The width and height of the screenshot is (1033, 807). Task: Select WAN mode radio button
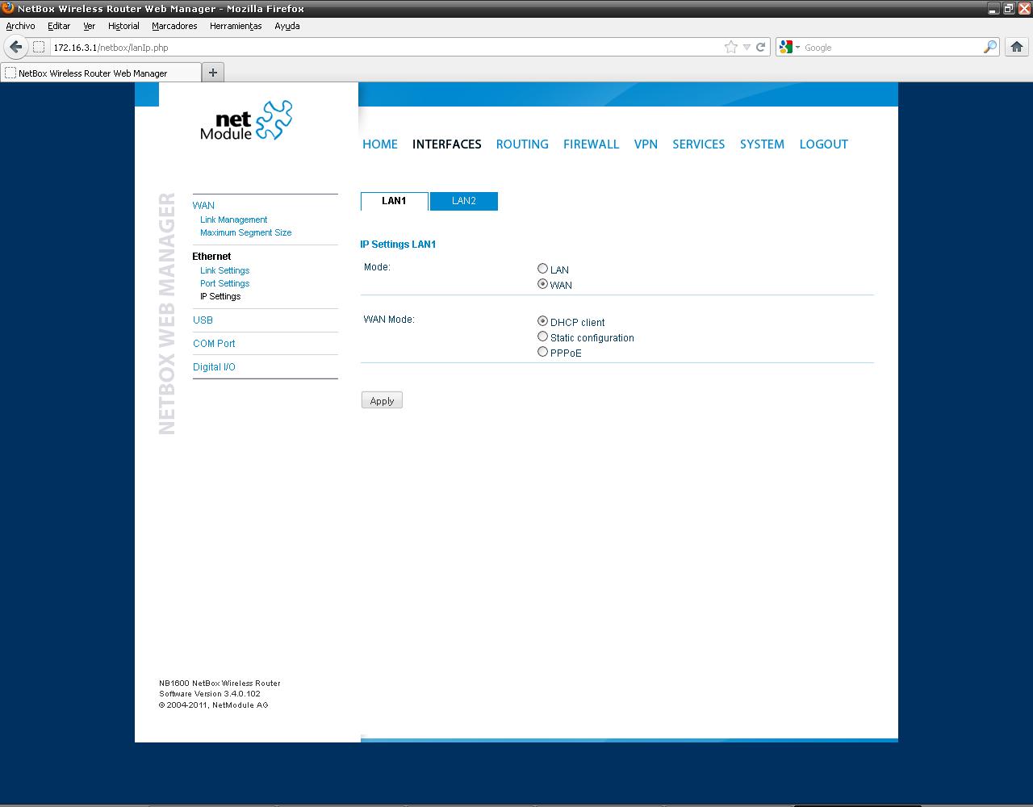pyautogui.click(x=542, y=284)
